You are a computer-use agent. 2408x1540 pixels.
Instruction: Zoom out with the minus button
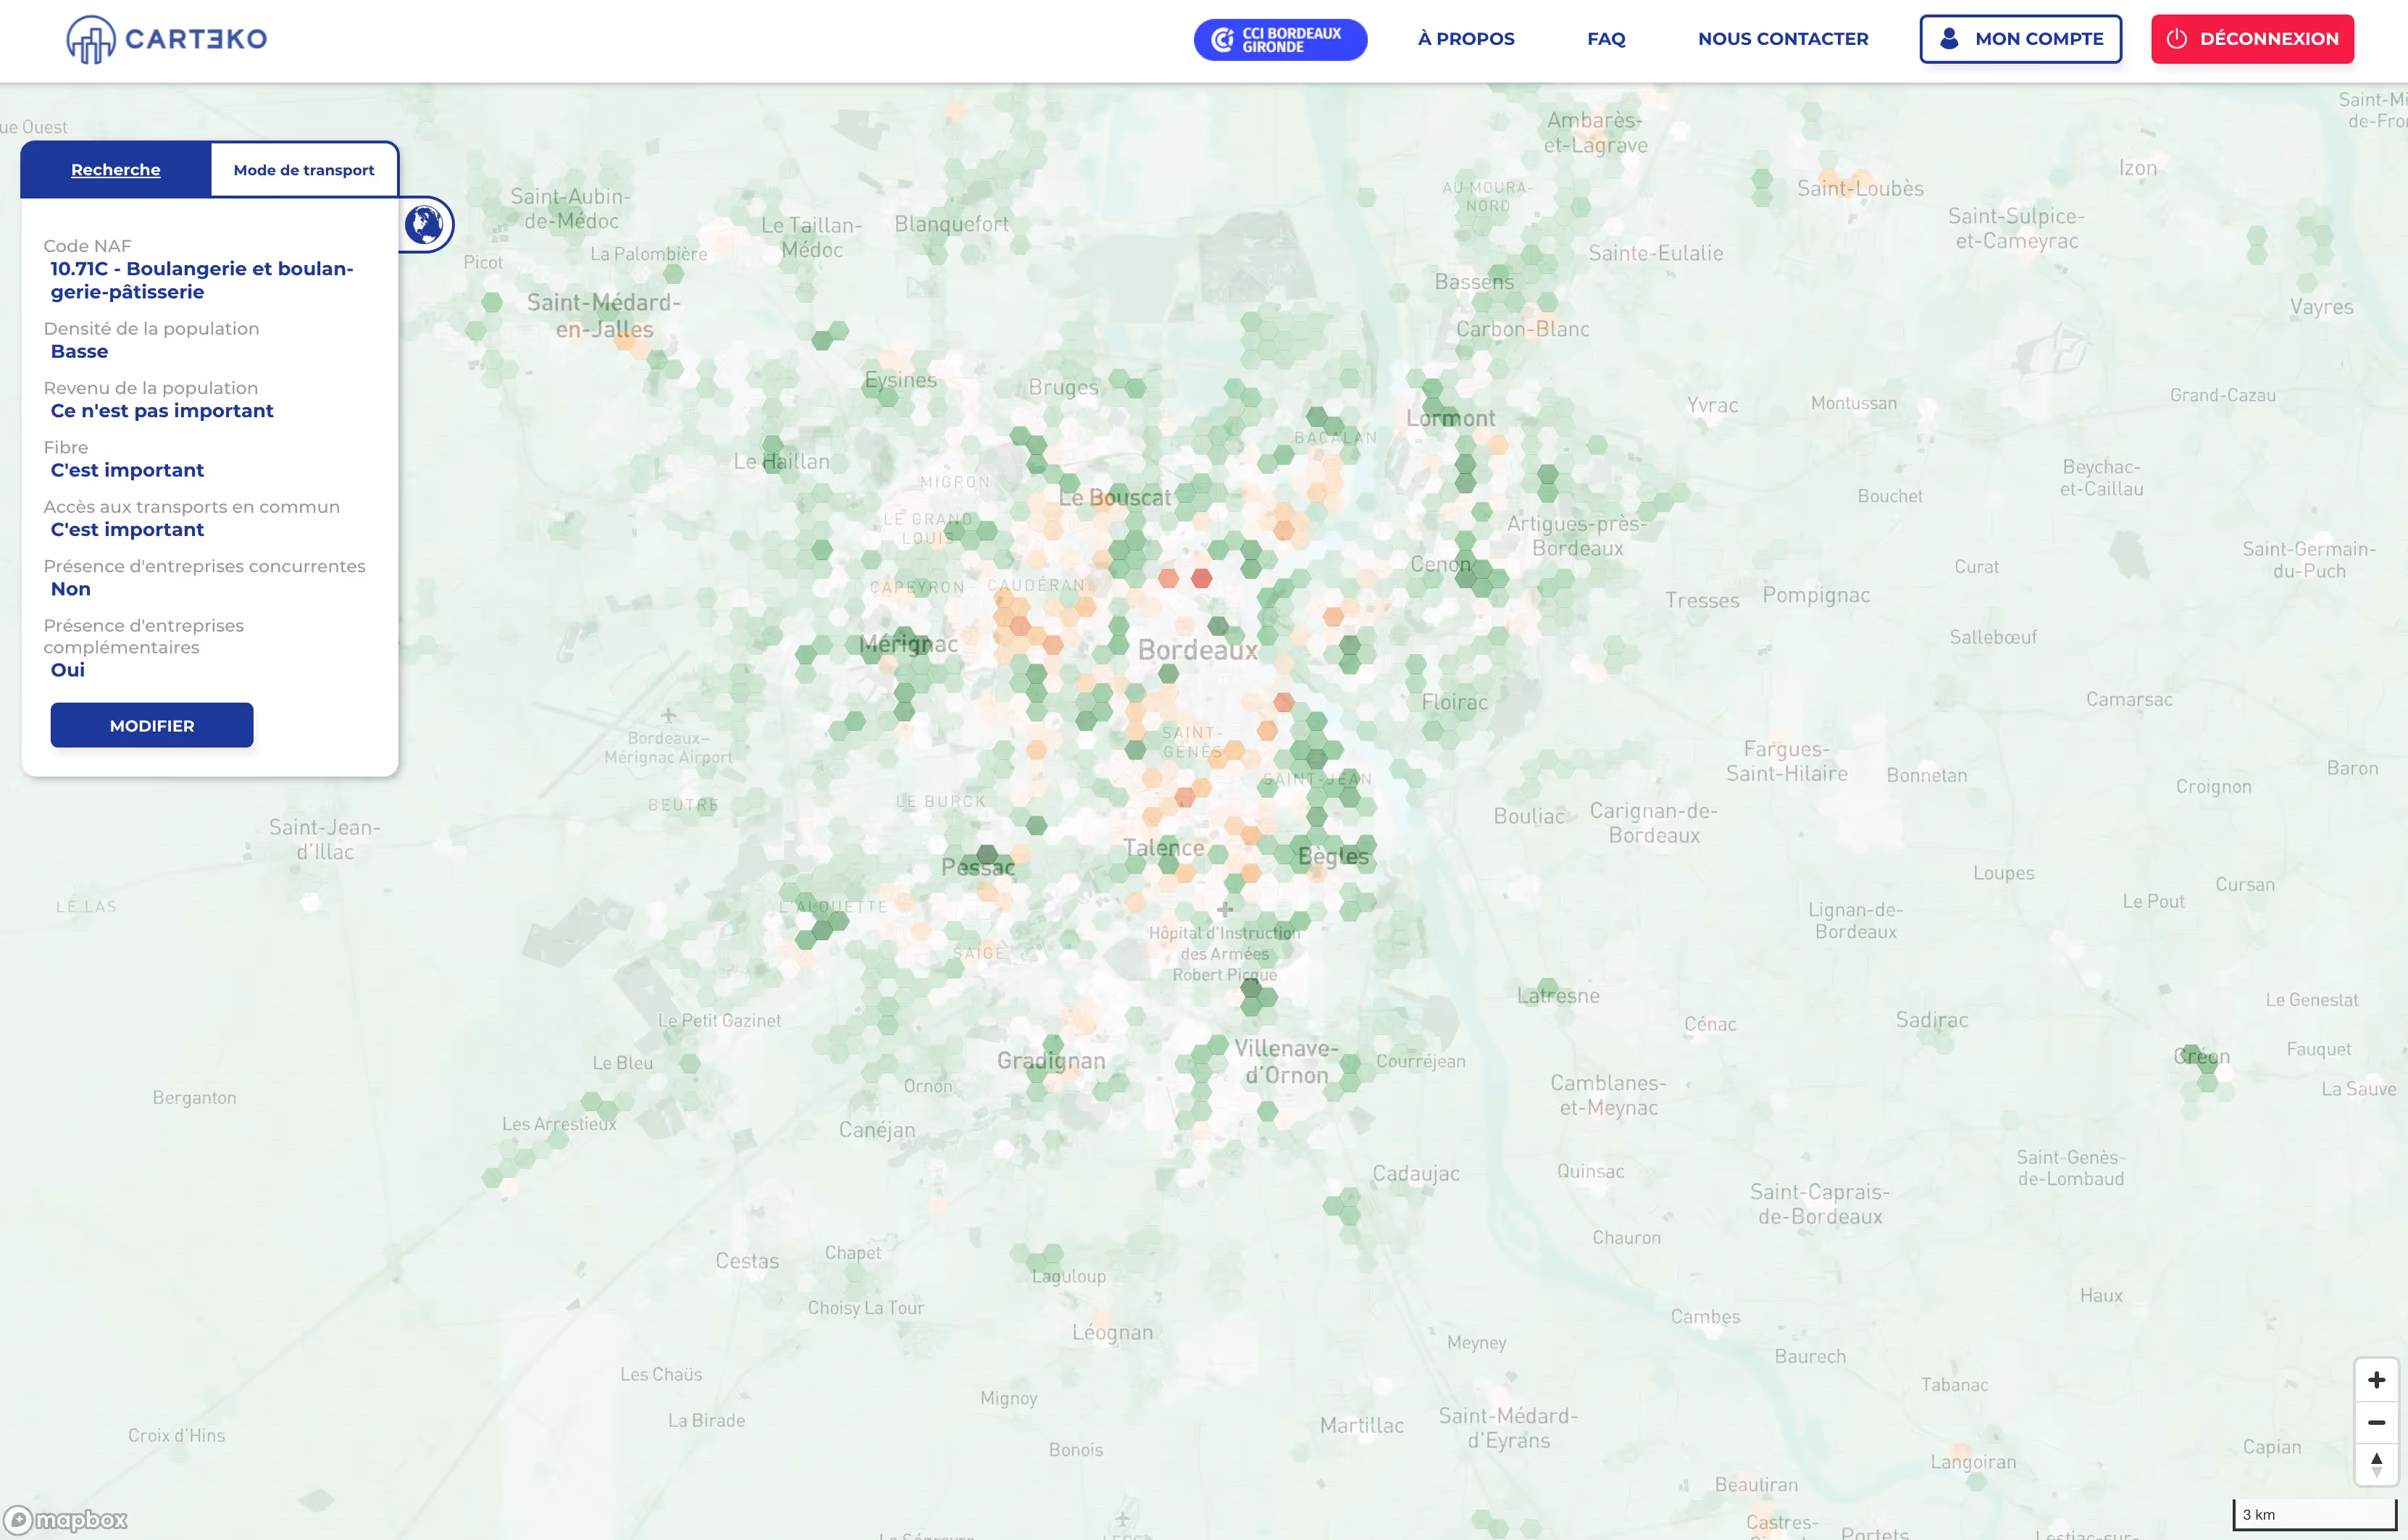(2376, 1422)
